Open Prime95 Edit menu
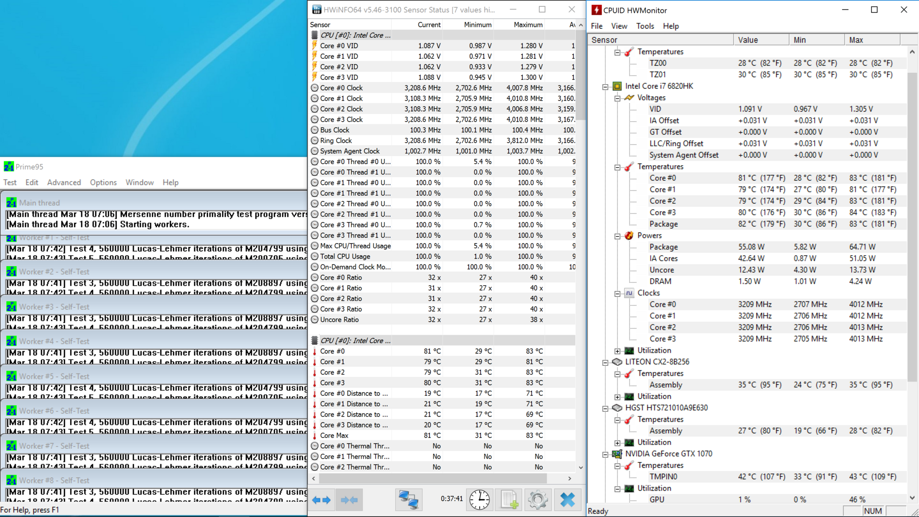The height and width of the screenshot is (517, 919). tap(32, 182)
